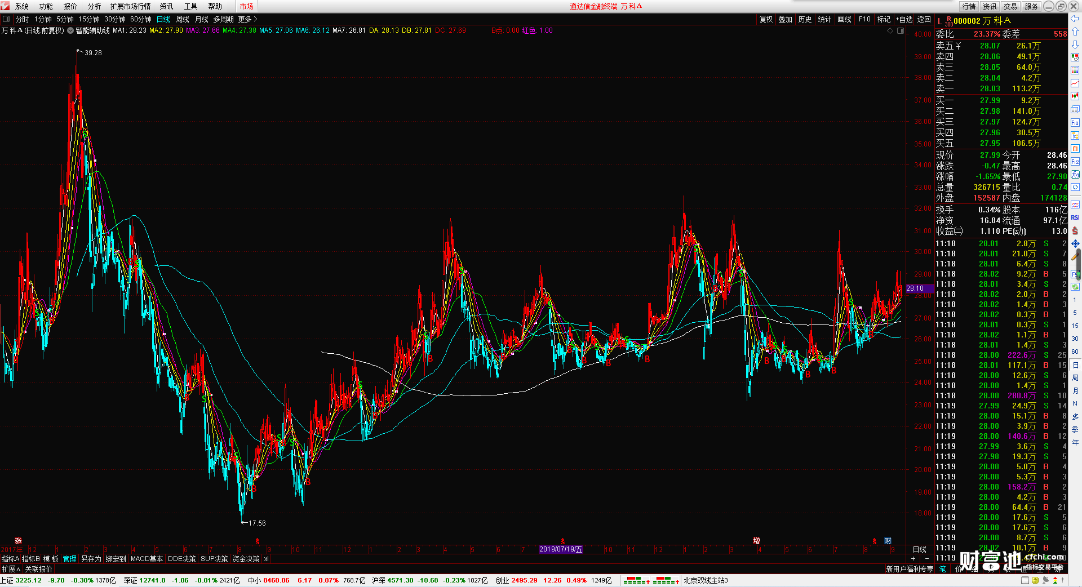1082x587 pixels.
Task: Click the red dollar sign sidebar icon
Action: point(1075,230)
